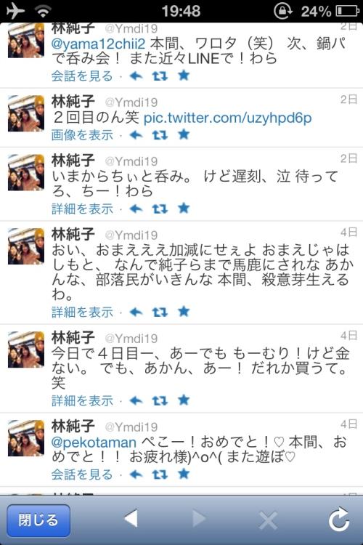Image resolution: width=363 pixels, height=545 pixels.
Task: Retweet the いまからちぃと呑み tweet
Action: coord(160,209)
